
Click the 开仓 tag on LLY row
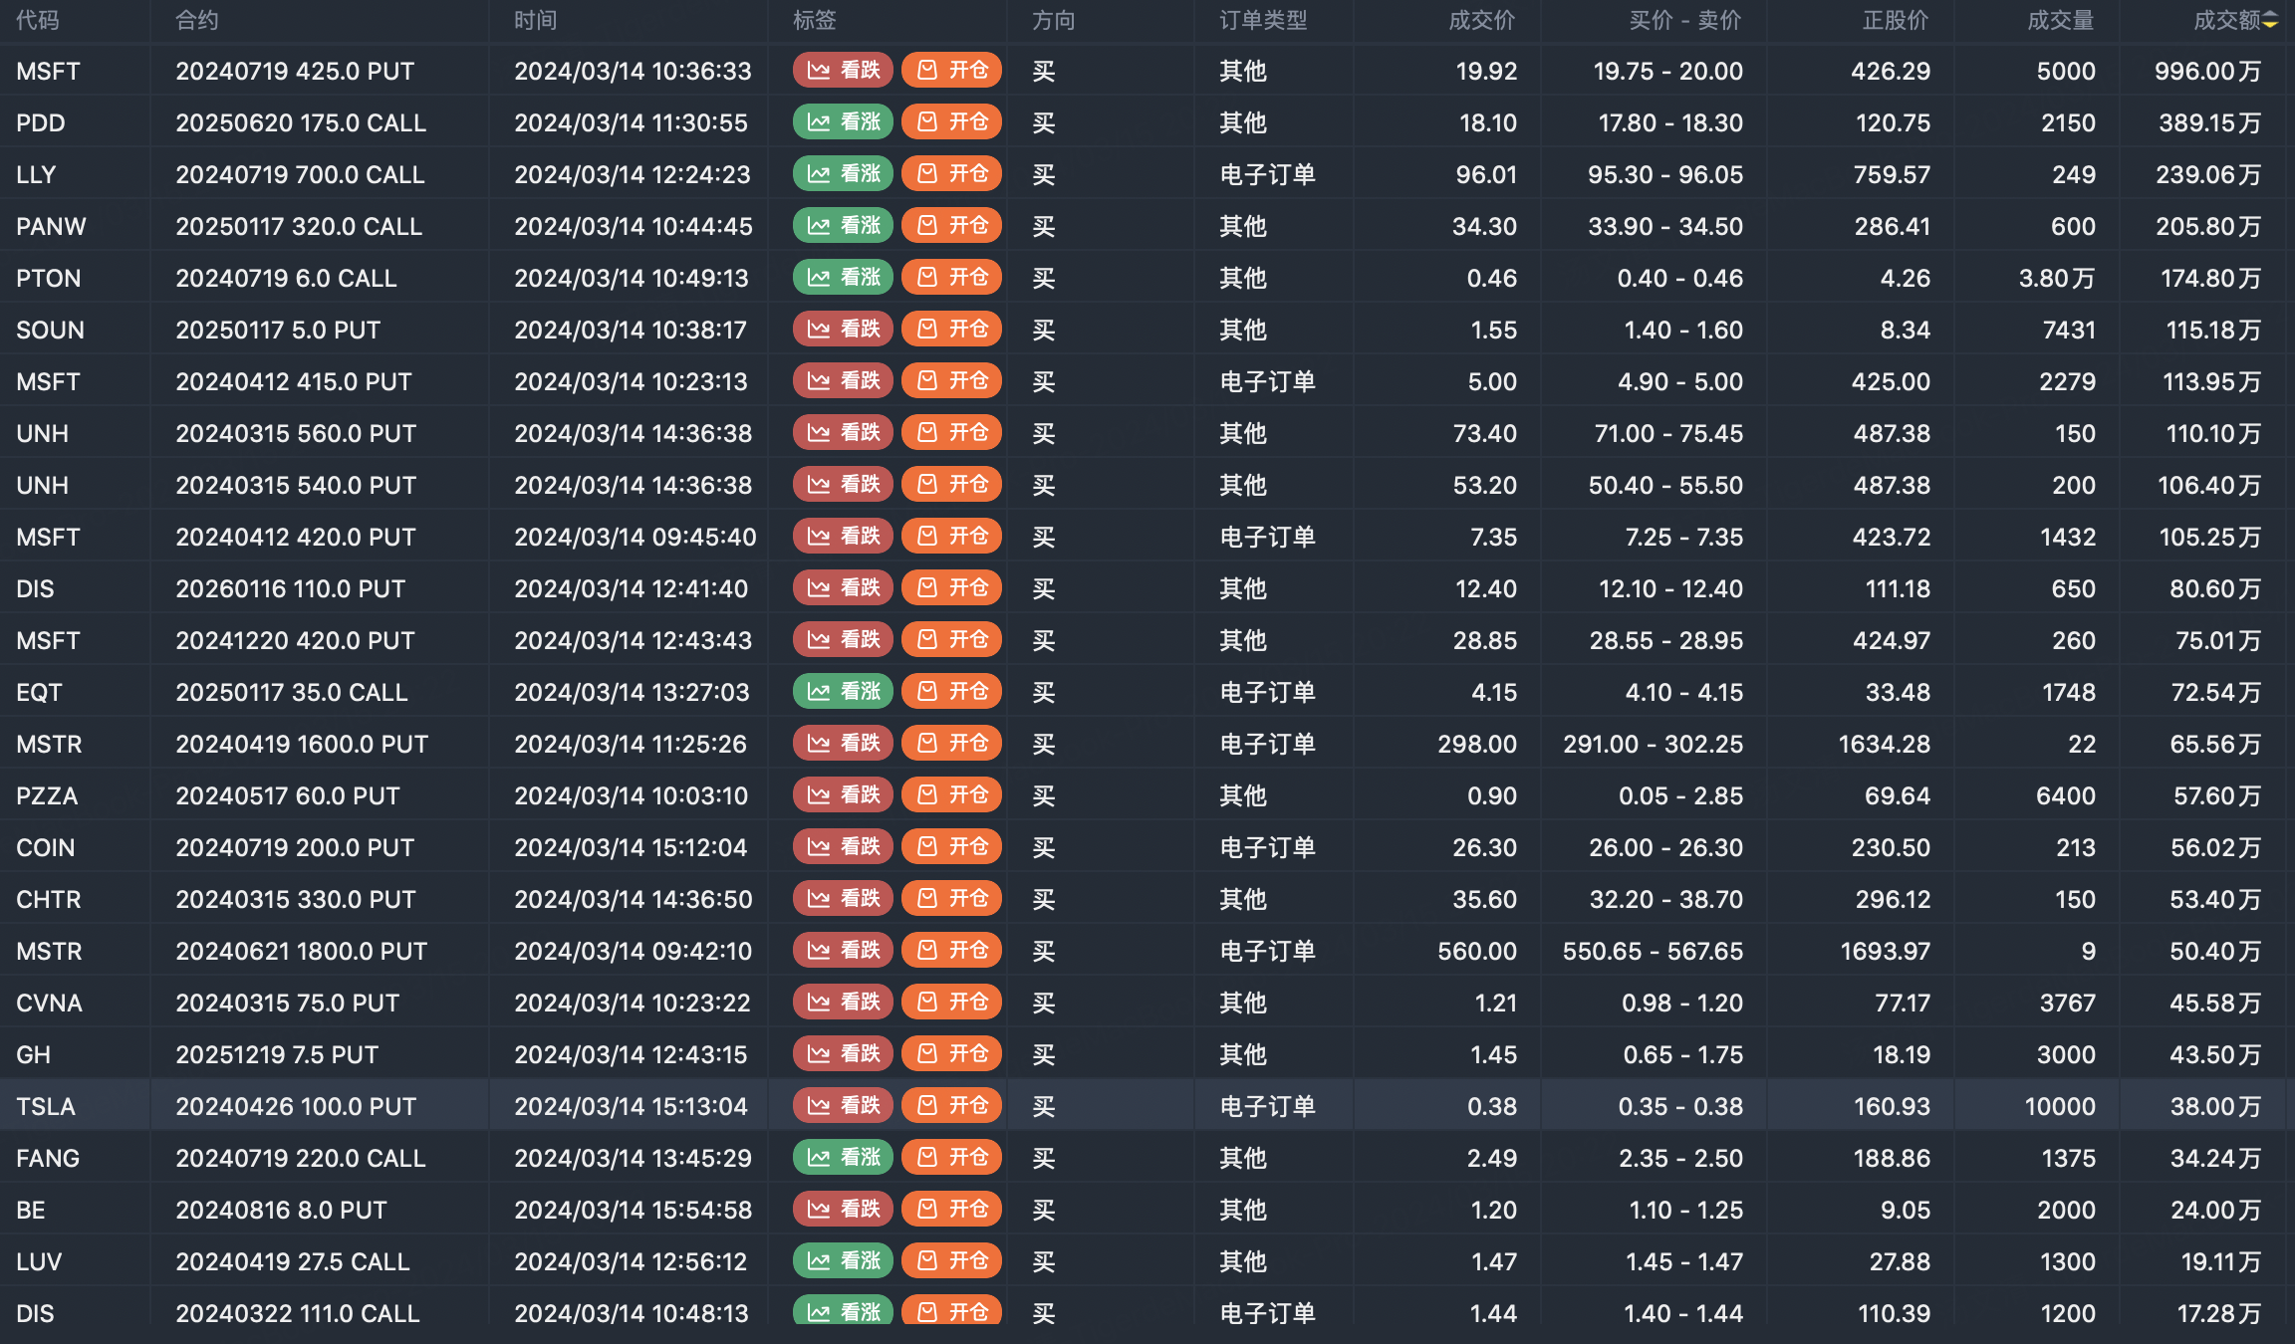click(951, 174)
